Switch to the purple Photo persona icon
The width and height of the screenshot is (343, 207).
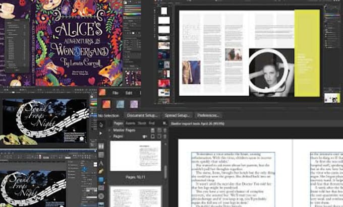(134, 104)
